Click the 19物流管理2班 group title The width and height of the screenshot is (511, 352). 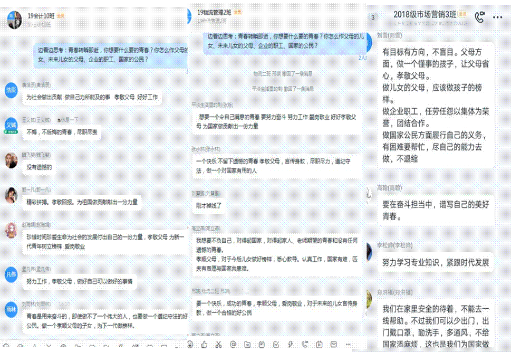click(214, 12)
